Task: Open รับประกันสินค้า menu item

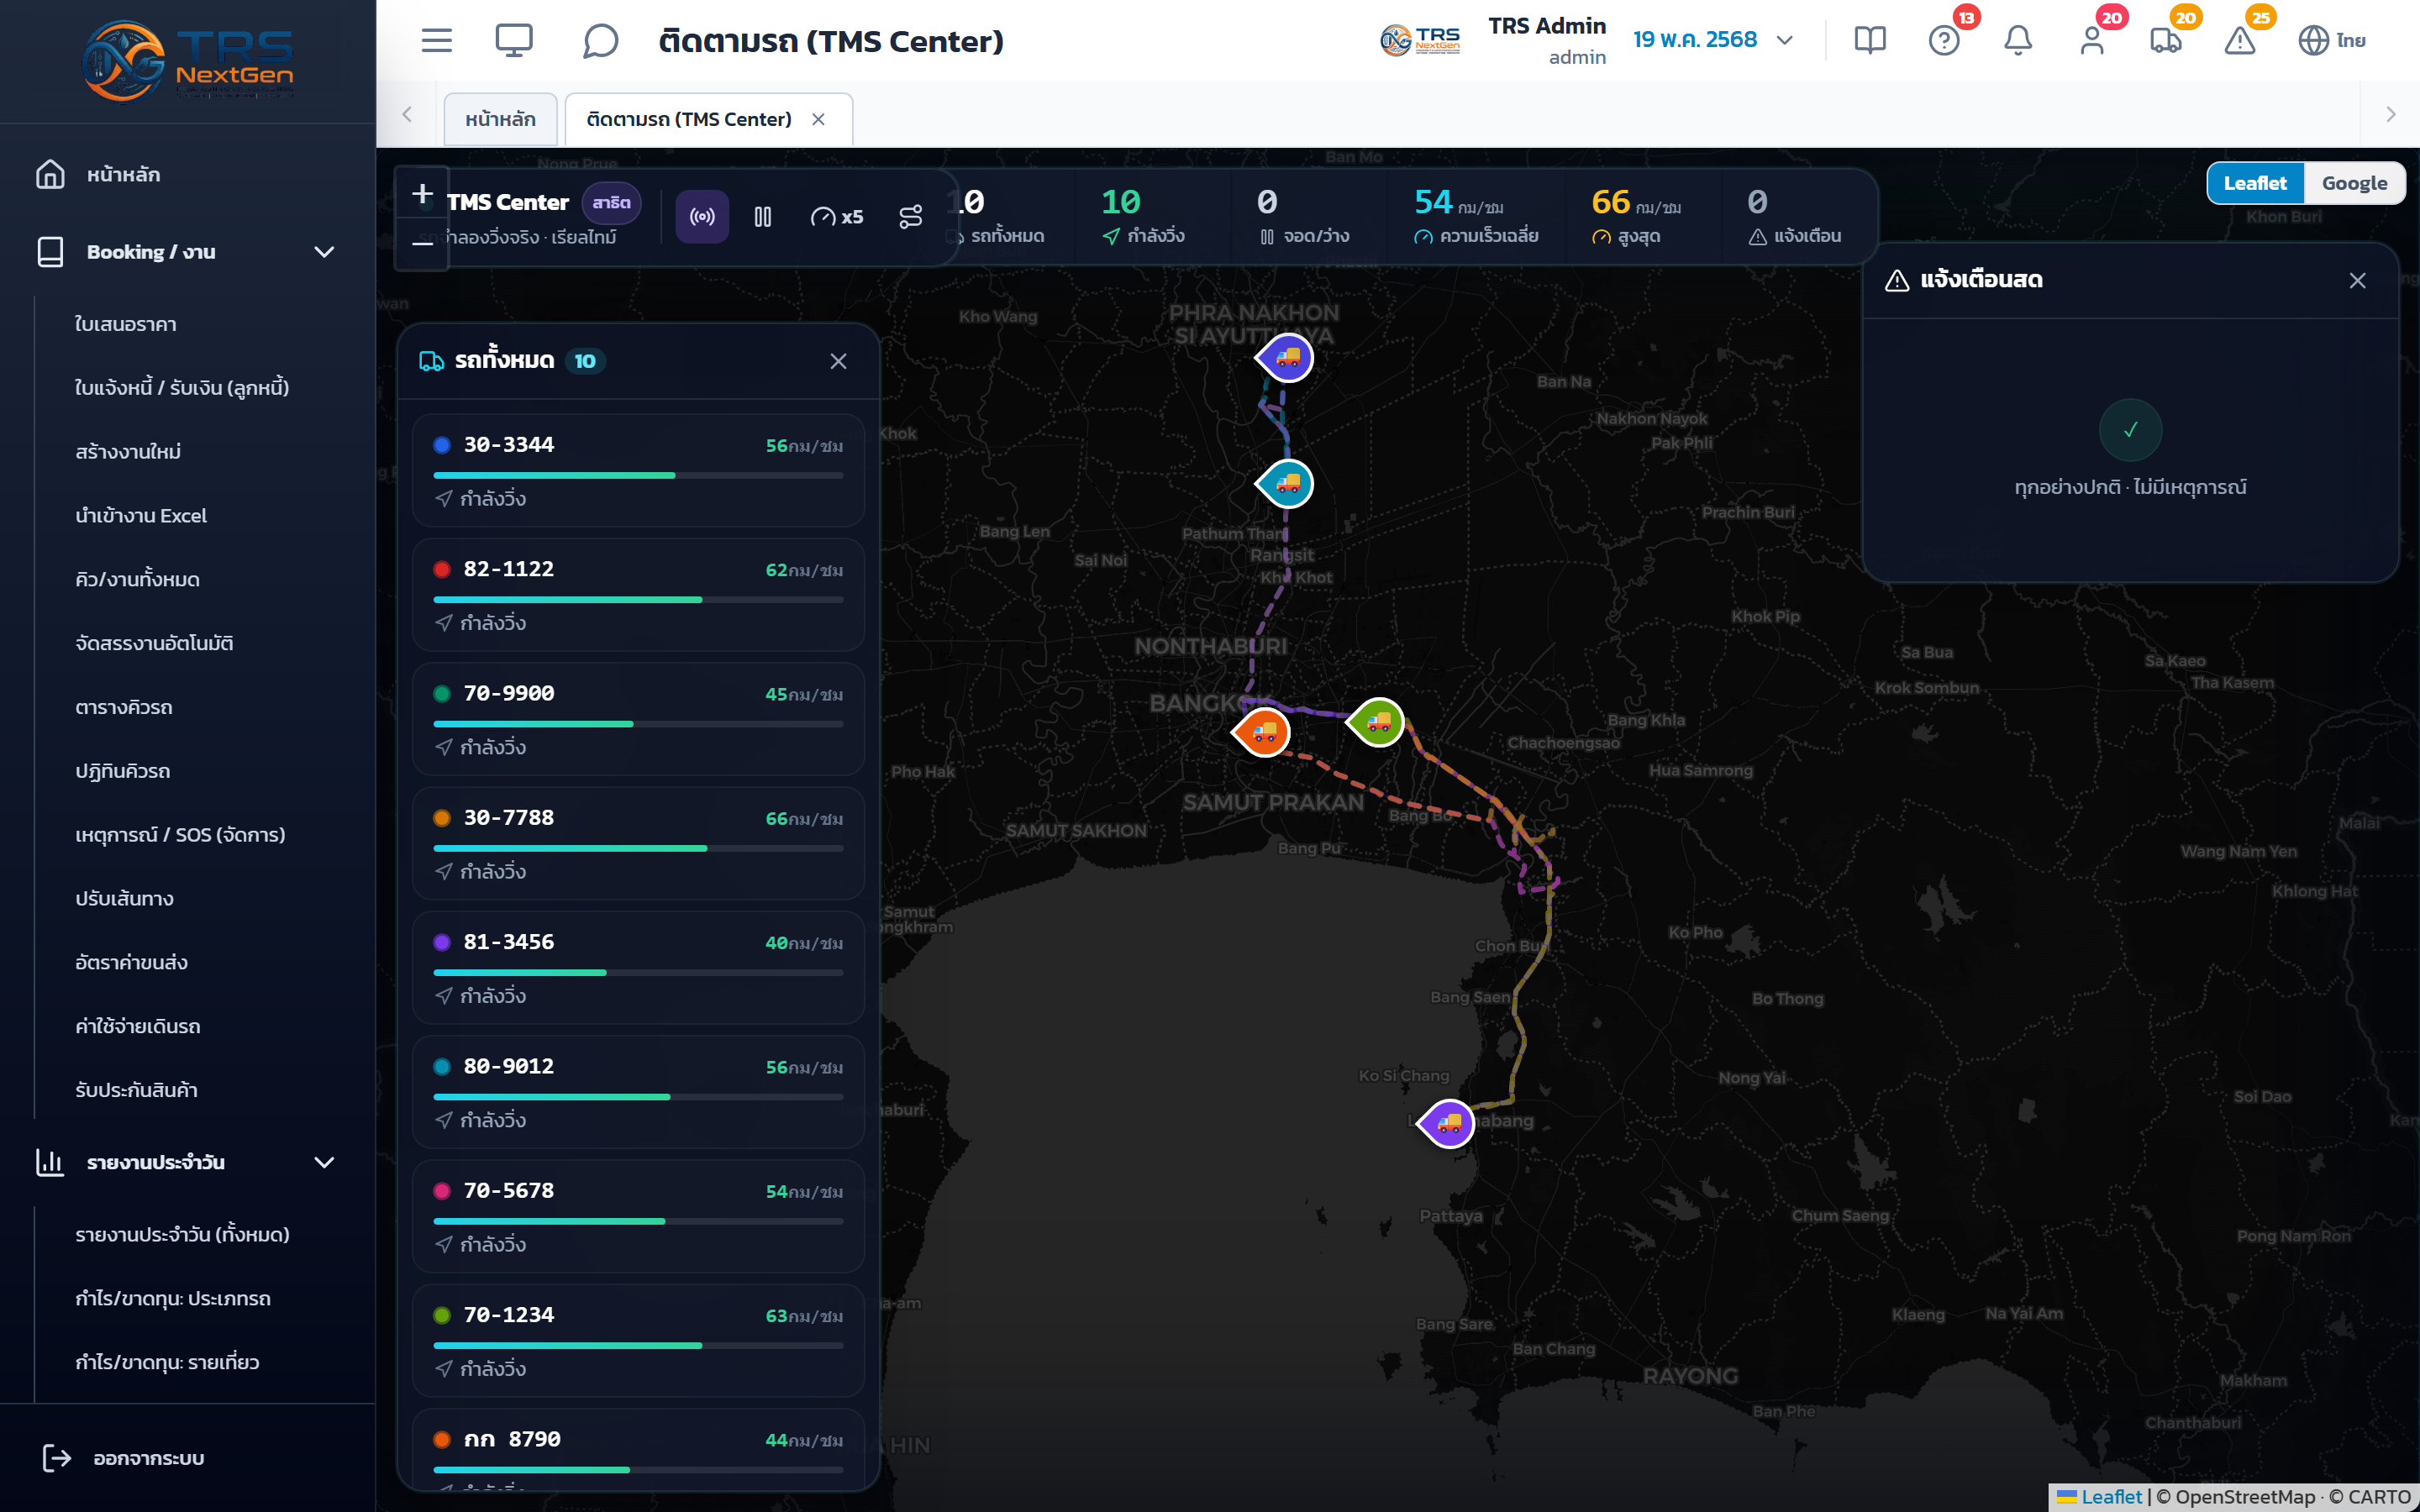Action: coord(136,1090)
